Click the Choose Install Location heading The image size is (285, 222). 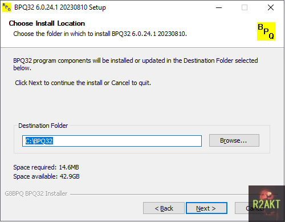coord(47,23)
